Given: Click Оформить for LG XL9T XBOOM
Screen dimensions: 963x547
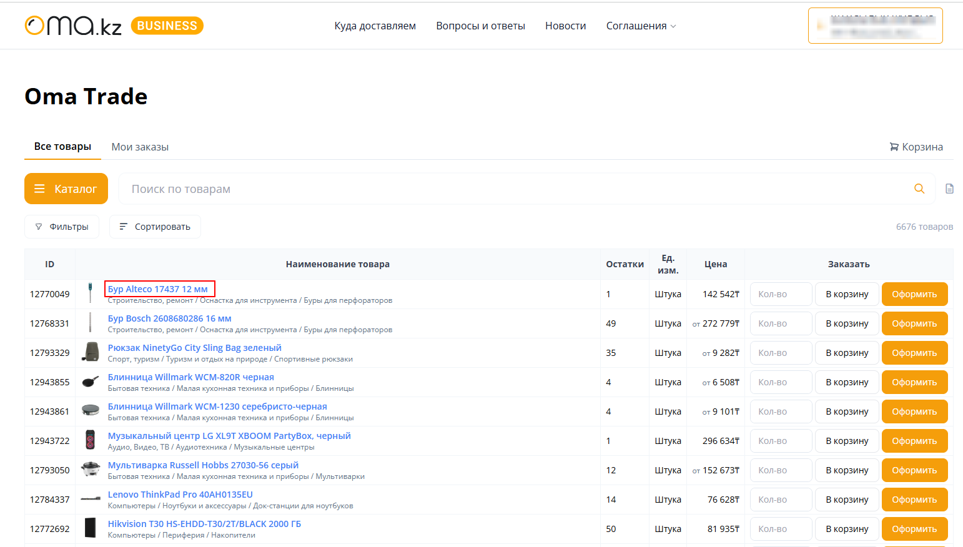Looking at the screenshot, I should [914, 441].
